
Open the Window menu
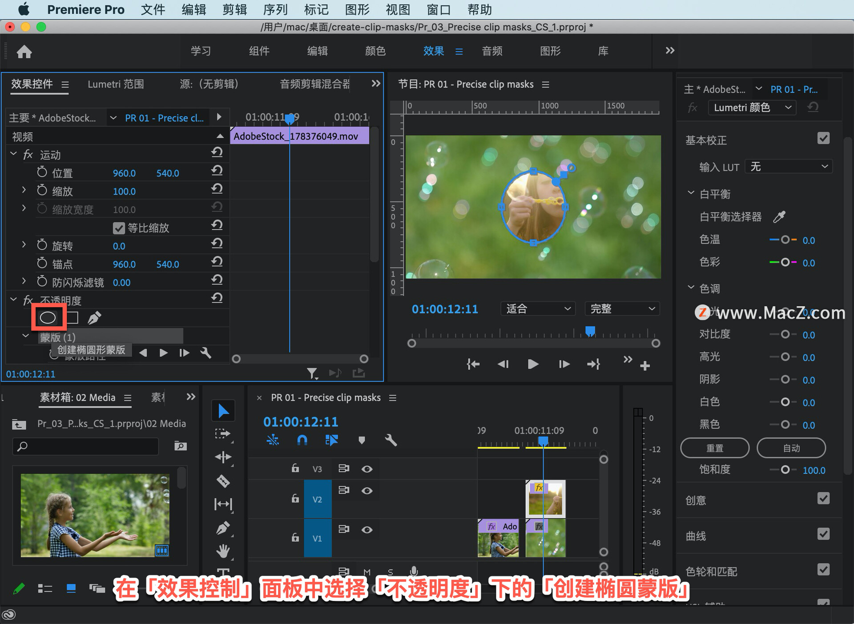pos(439,9)
